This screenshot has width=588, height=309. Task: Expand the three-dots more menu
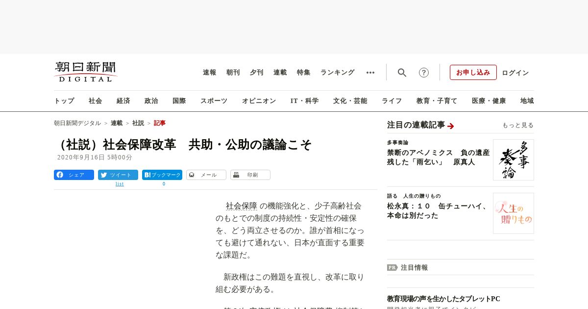(x=370, y=73)
